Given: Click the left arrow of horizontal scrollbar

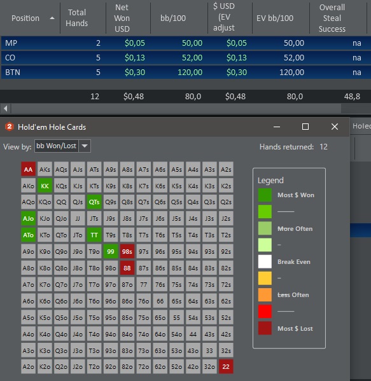Looking at the screenshot, I should pyautogui.click(x=6, y=108).
